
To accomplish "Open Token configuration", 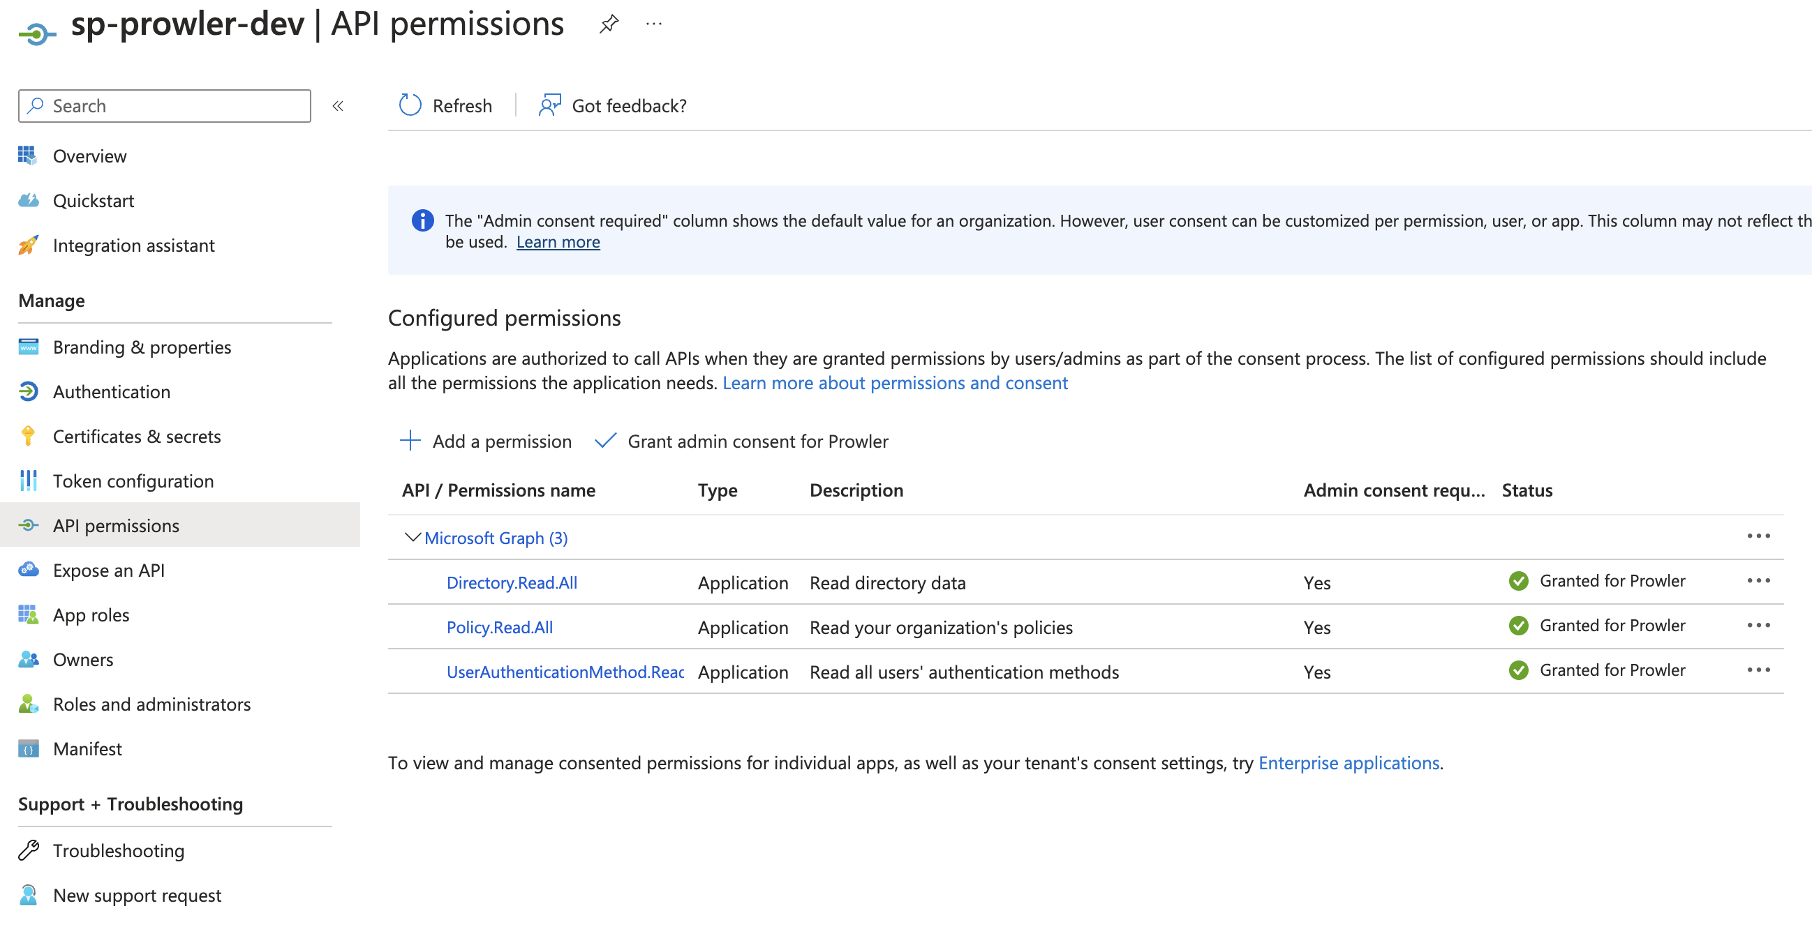I will click(x=133, y=481).
